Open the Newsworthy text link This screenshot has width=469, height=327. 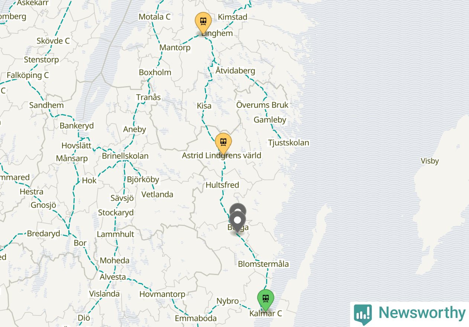point(422,313)
